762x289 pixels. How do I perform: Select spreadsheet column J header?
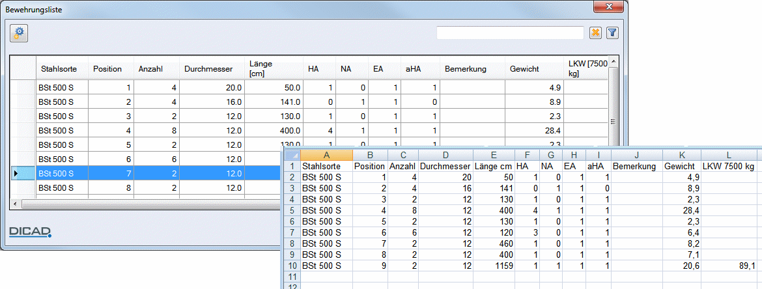click(636, 156)
